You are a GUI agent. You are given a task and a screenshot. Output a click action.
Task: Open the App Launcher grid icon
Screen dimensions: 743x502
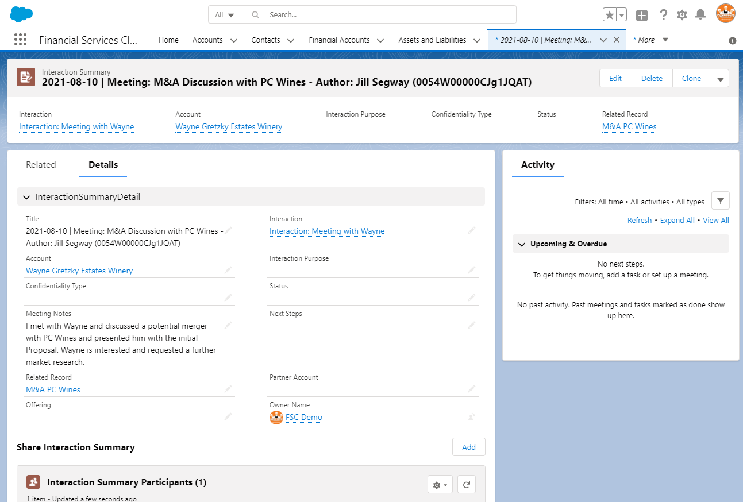20,40
